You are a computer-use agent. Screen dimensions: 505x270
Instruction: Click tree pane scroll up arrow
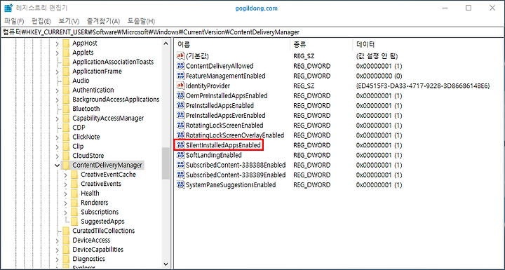point(166,43)
